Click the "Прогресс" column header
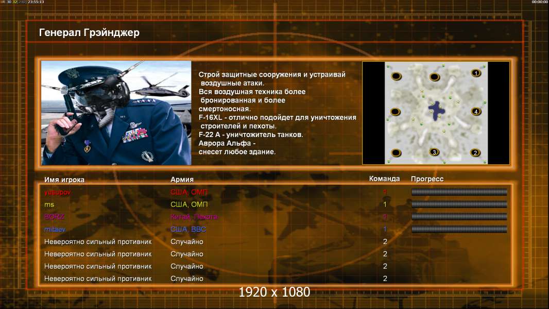 pos(427,179)
